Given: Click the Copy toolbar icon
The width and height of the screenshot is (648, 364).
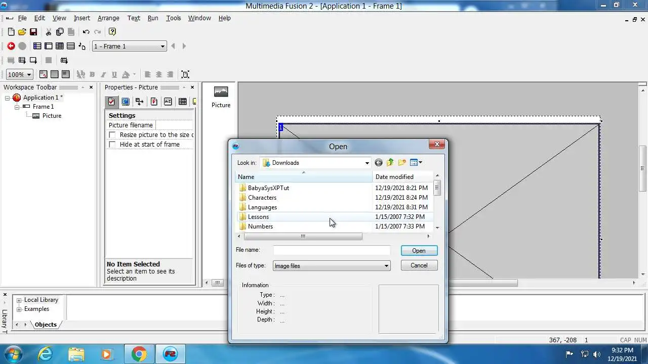Looking at the screenshot, I should (60, 32).
